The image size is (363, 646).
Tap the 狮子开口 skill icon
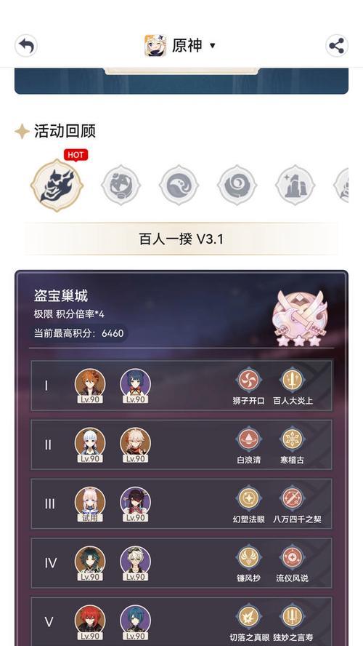coord(248,380)
